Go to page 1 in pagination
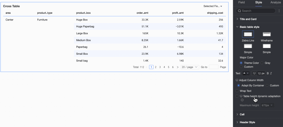This screenshot has width=283, height=127. point(151,67)
